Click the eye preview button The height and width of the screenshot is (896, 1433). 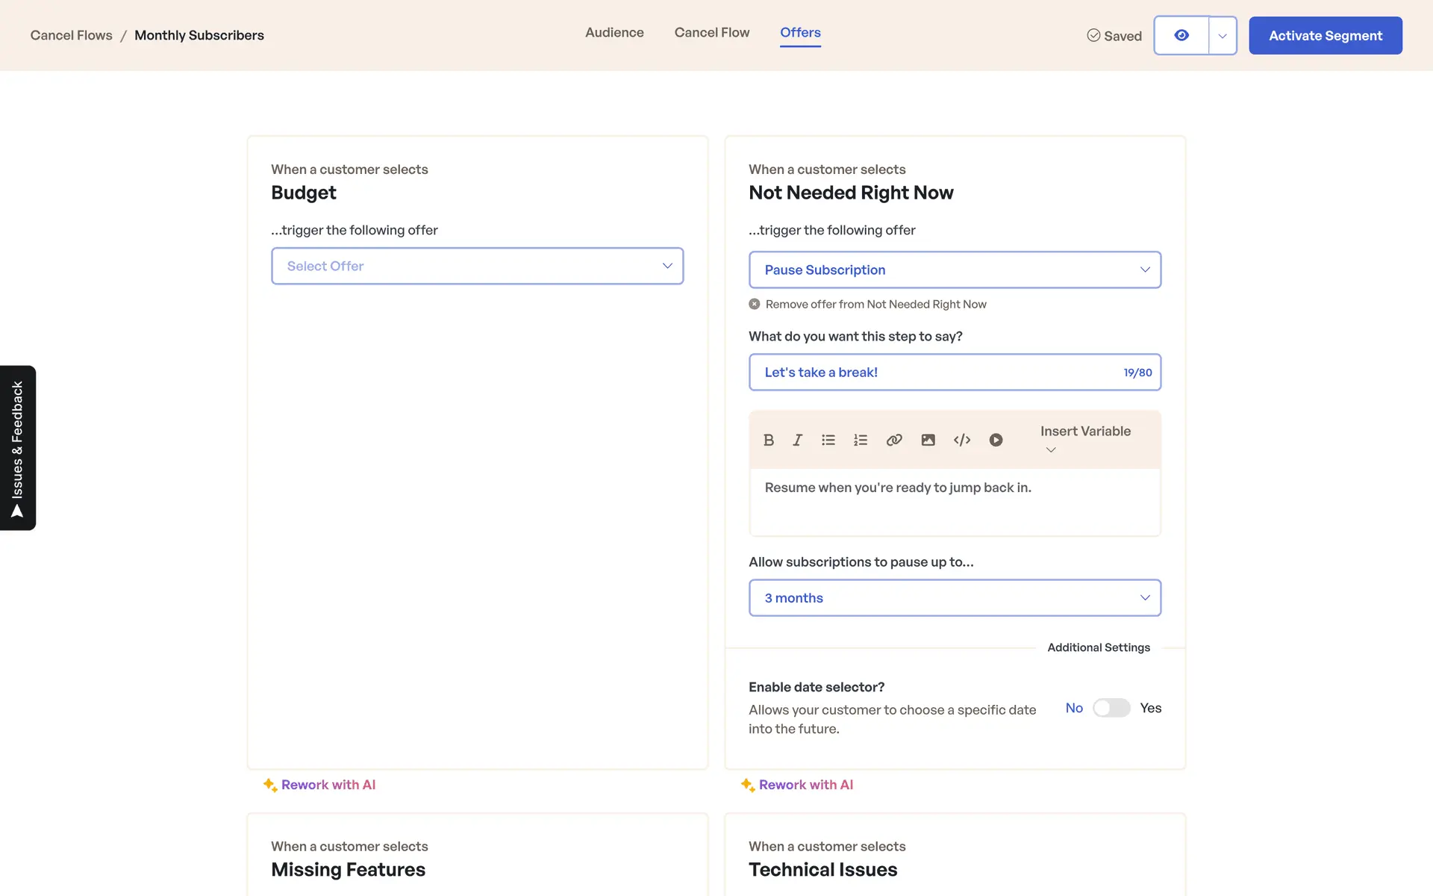click(1181, 35)
